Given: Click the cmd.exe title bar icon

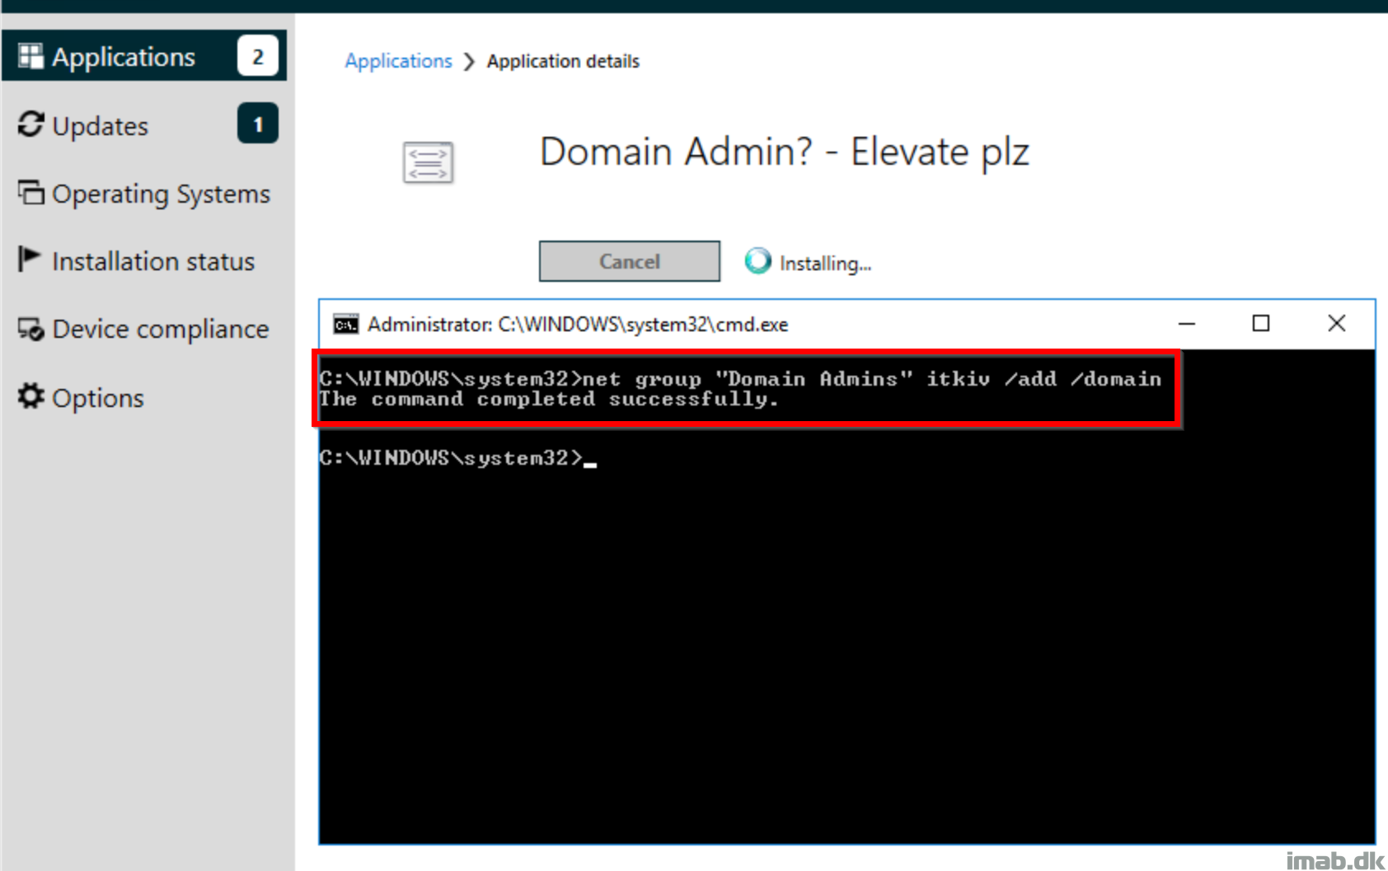Looking at the screenshot, I should click(346, 325).
